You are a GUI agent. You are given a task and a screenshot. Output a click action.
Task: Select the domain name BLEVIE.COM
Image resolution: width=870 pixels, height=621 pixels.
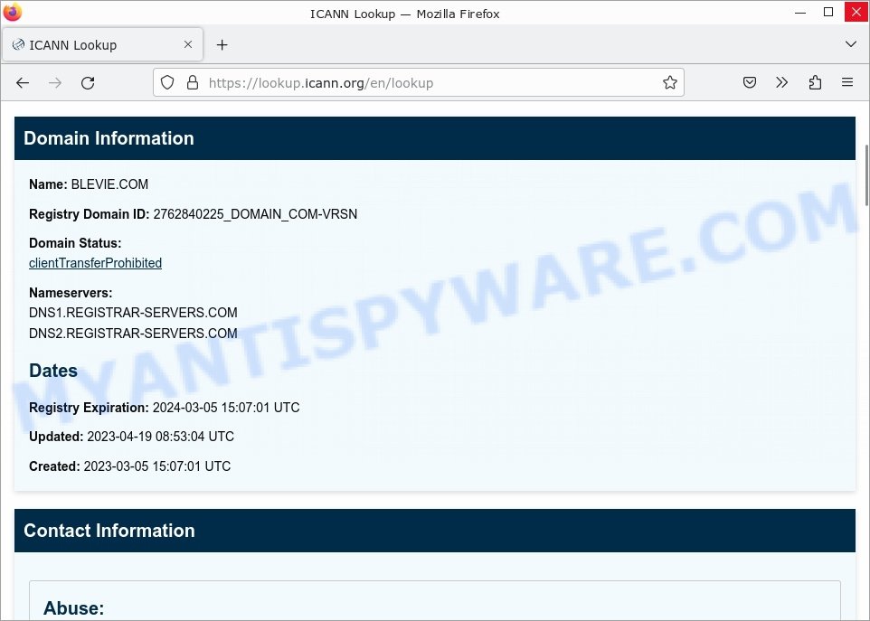(109, 184)
